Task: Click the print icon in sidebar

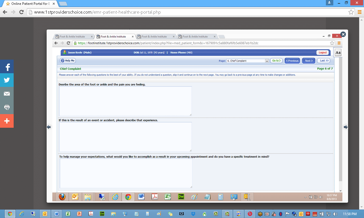Action: (7, 107)
